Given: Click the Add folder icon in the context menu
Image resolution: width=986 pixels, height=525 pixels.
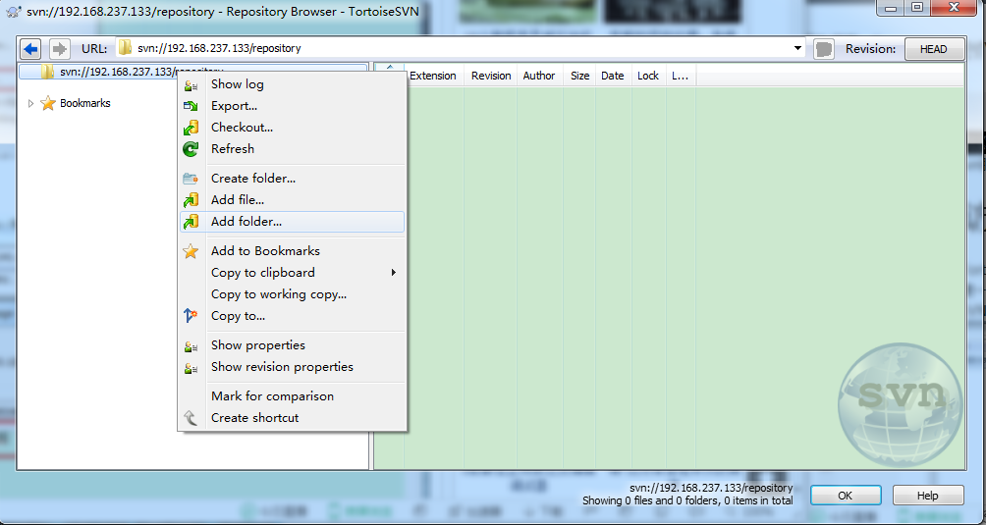Looking at the screenshot, I should click(191, 222).
